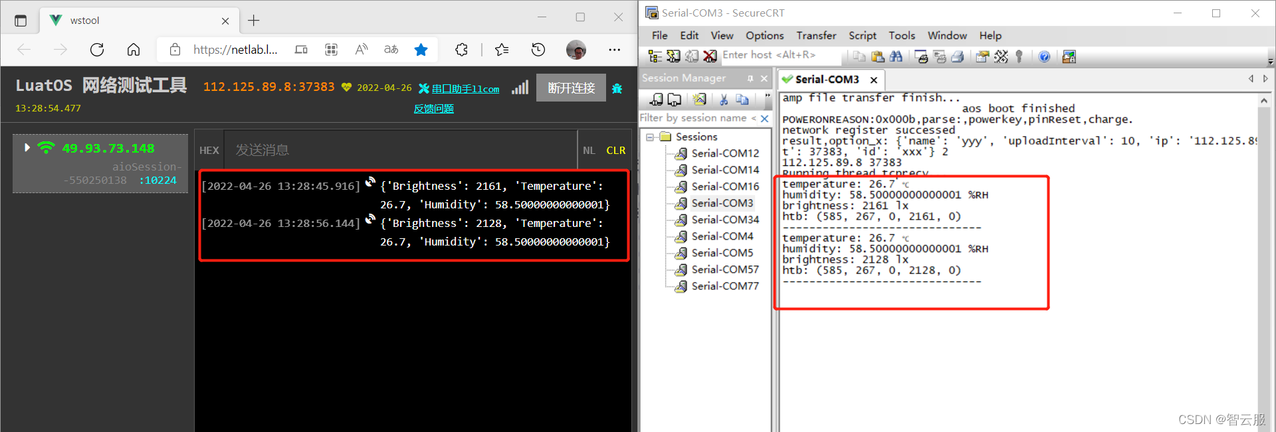Click the Print Selection icon in SecureCRT toolbar
Screen dimensions: 1276x432
pos(940,56)
